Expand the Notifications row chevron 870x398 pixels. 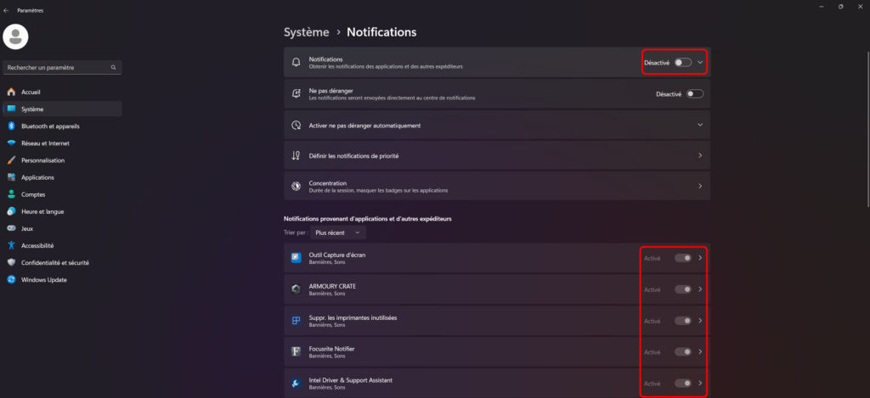700,63
